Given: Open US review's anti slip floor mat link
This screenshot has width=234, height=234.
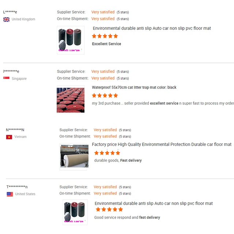Looking at the screenshot, I should (x=154, y=203).
